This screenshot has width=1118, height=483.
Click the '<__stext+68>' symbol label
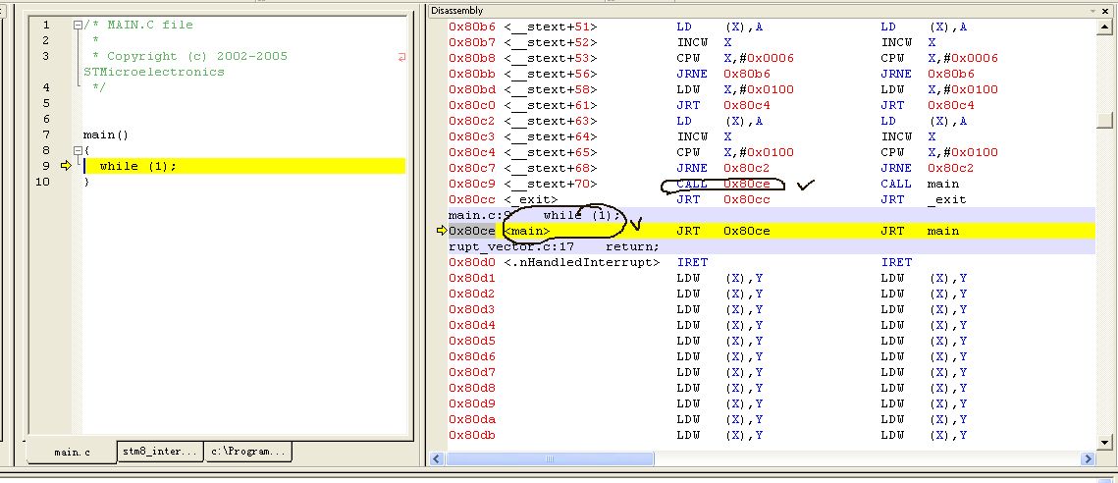coord(551,168)
